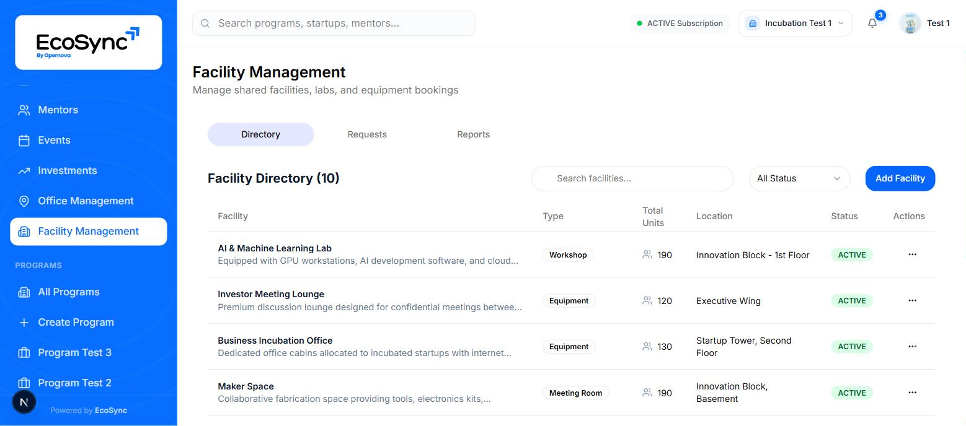Viewport: 966px width, 426px height.
Task: Click the Incubation Test 1 organization icon
Action: (x=753, y=24)
